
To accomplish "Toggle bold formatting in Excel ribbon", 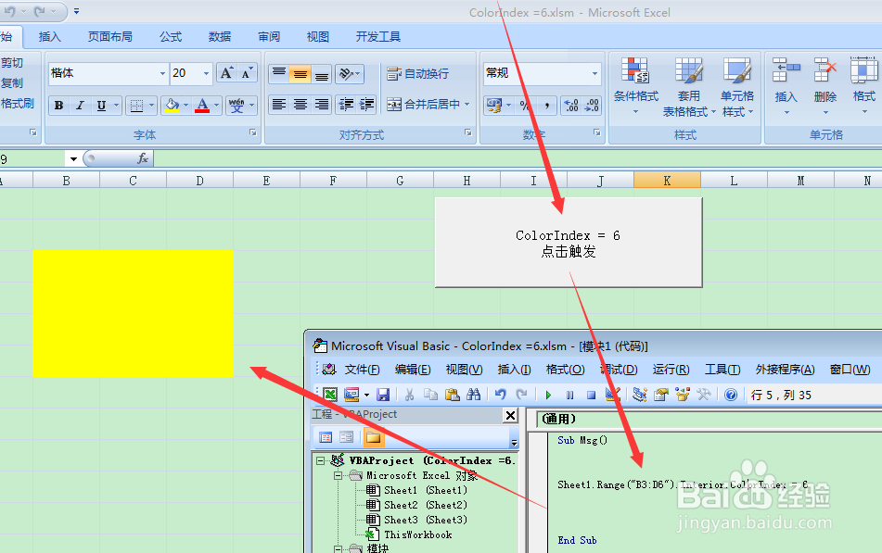I will coord(59,105).
